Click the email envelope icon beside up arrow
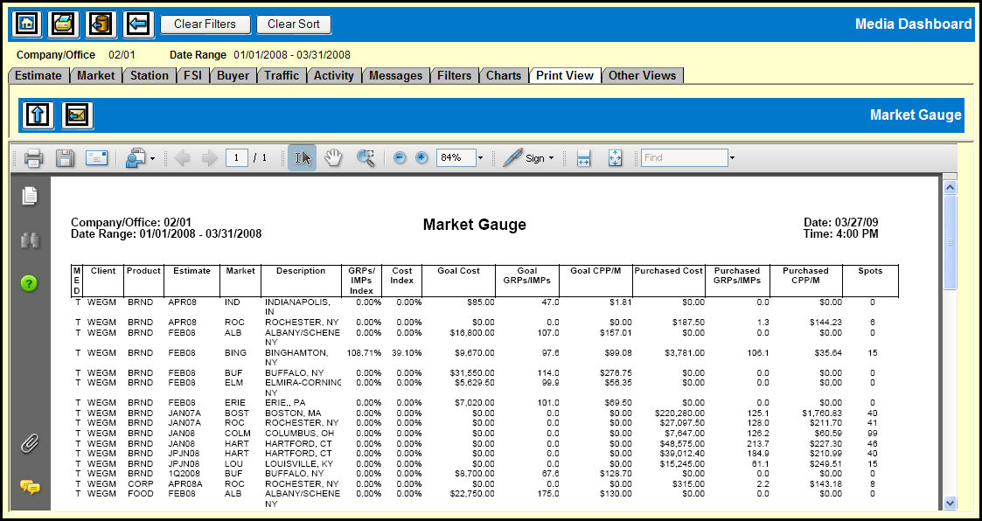 (77, 115)
